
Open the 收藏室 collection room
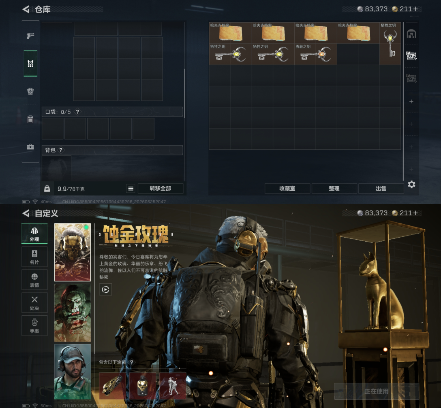(x=287, y=188)
